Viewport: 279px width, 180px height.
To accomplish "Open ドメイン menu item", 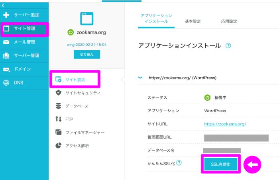I will pos(24,69).
